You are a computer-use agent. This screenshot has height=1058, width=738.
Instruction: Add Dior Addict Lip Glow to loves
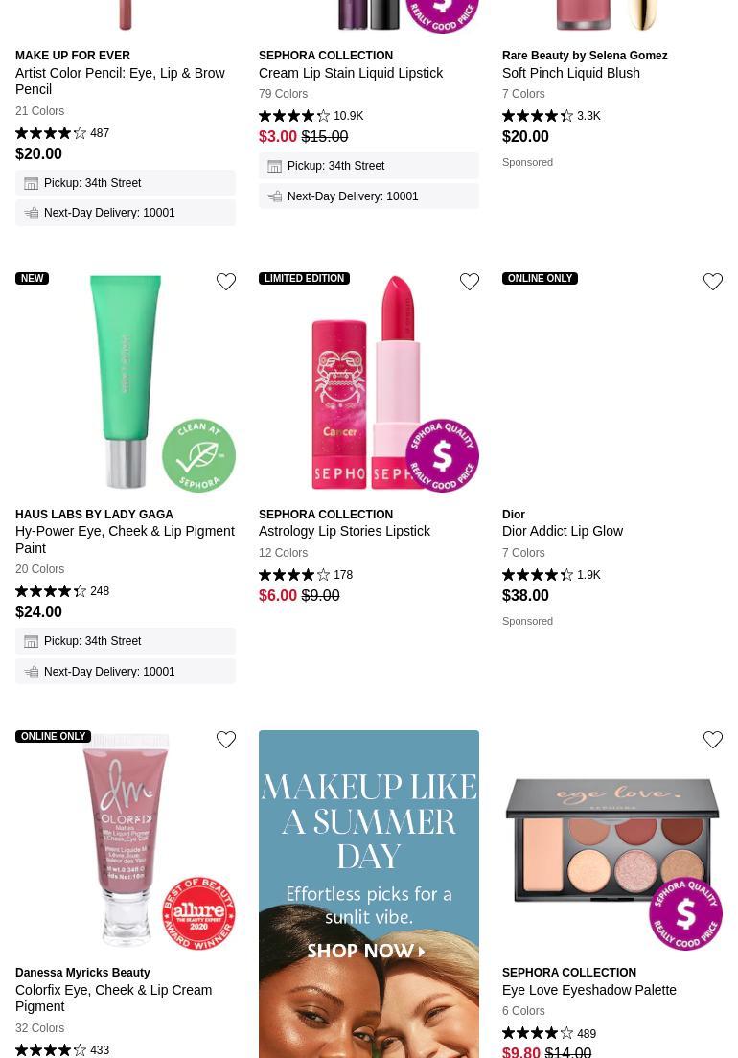click(x=713, y=282)
